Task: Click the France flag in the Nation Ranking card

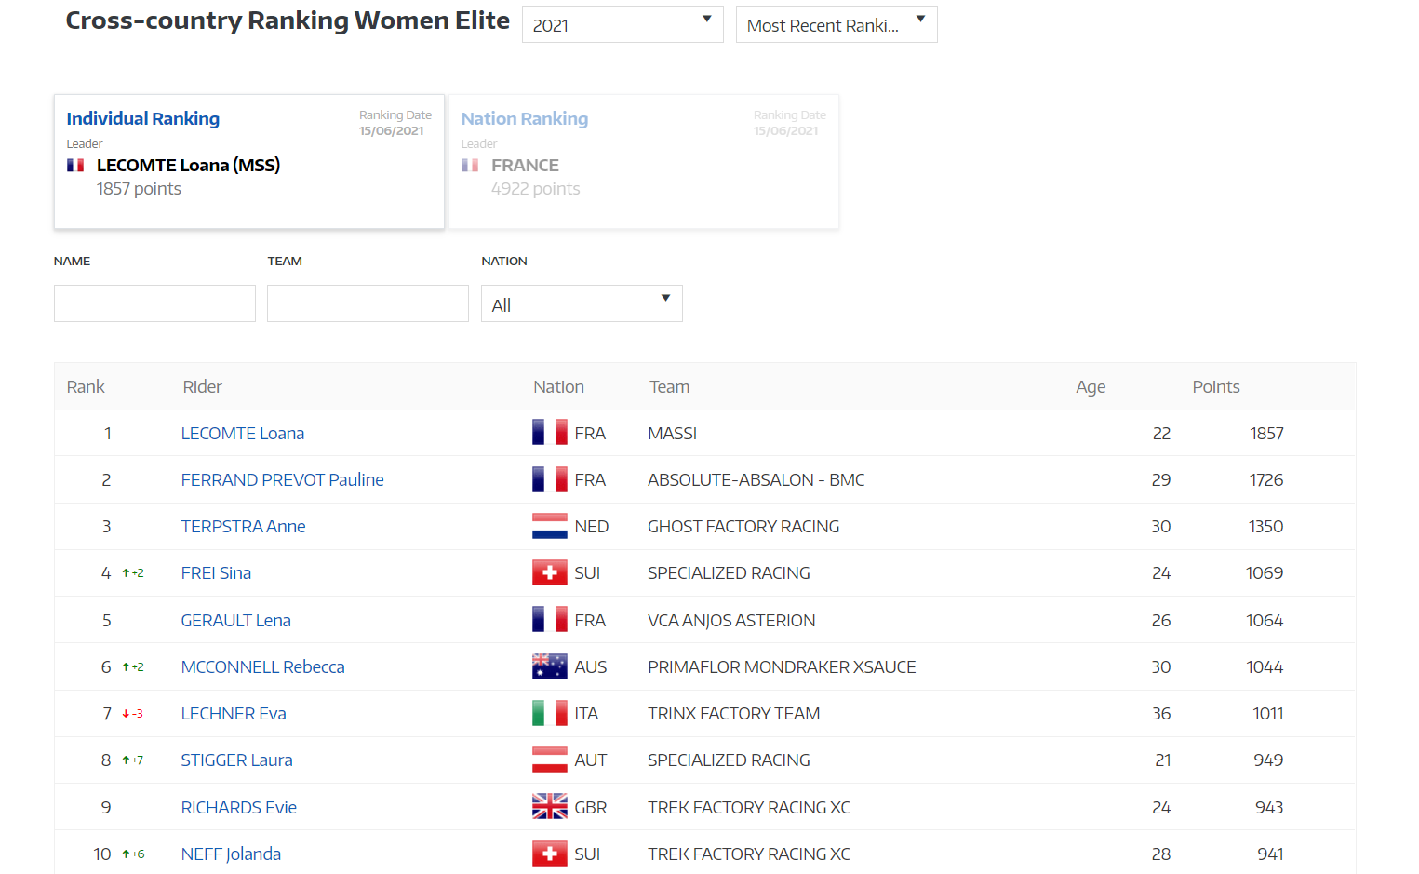Action: coord(470,164)
